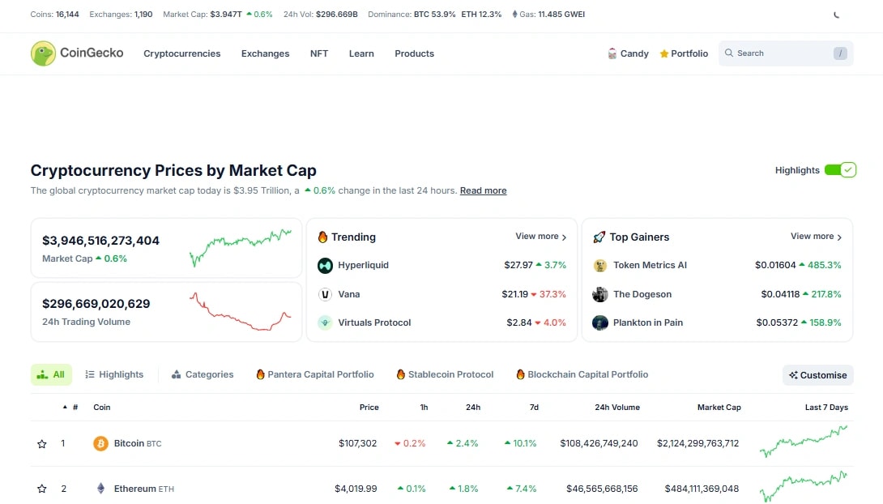The image size is (883, 504).
Task: Click the CoinGecko gecko logo
Action: (x=43, y=53)
